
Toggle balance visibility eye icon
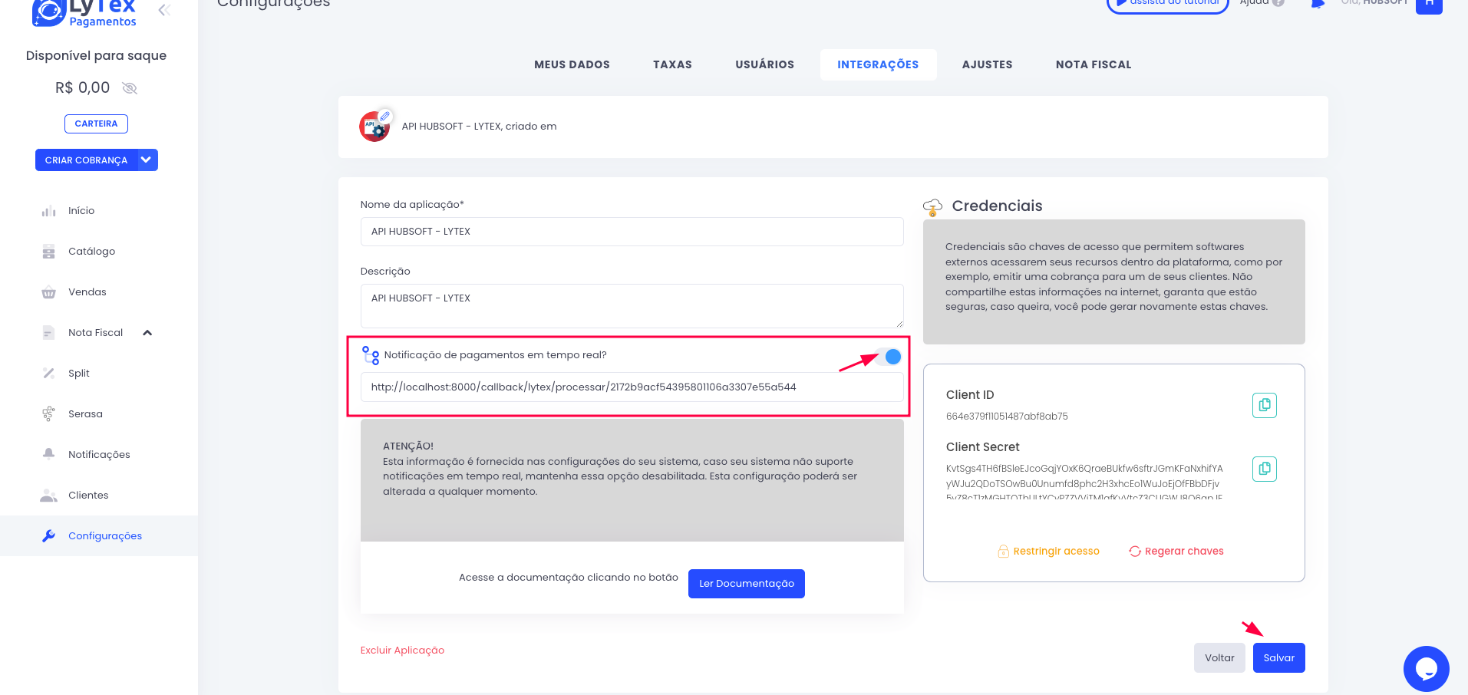[x=130, y=88]
